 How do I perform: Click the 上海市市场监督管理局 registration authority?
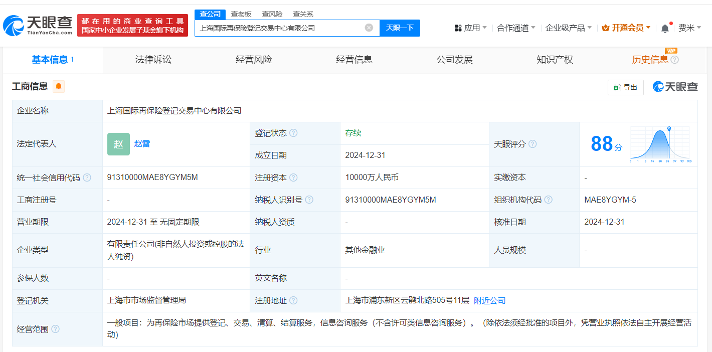pyautogui.click(x=146, y=301)
